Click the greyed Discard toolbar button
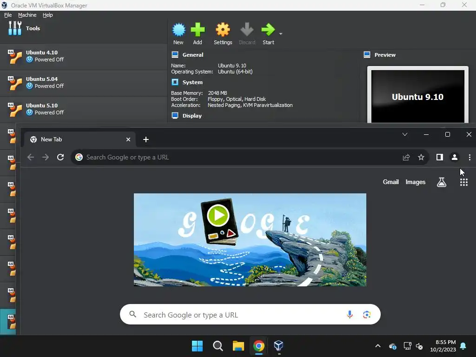This screenshot has height=357, width=476. point(247,33)
